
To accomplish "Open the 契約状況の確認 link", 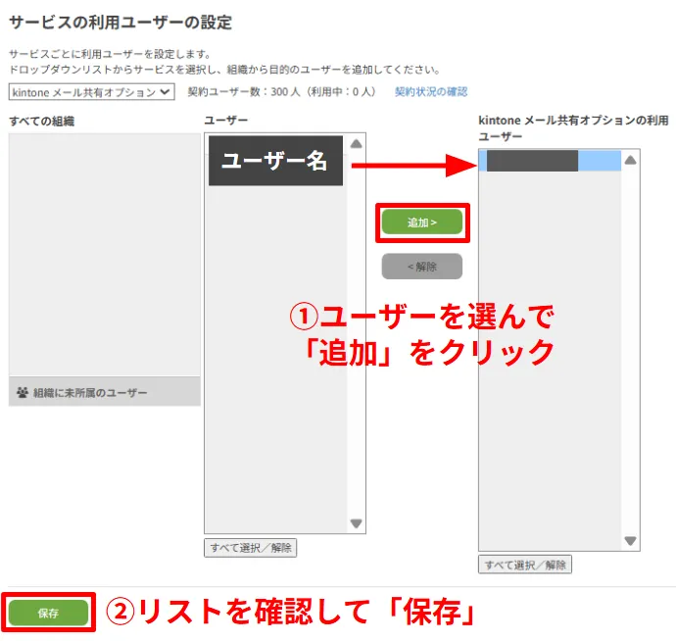I will [x=431, y=91].
